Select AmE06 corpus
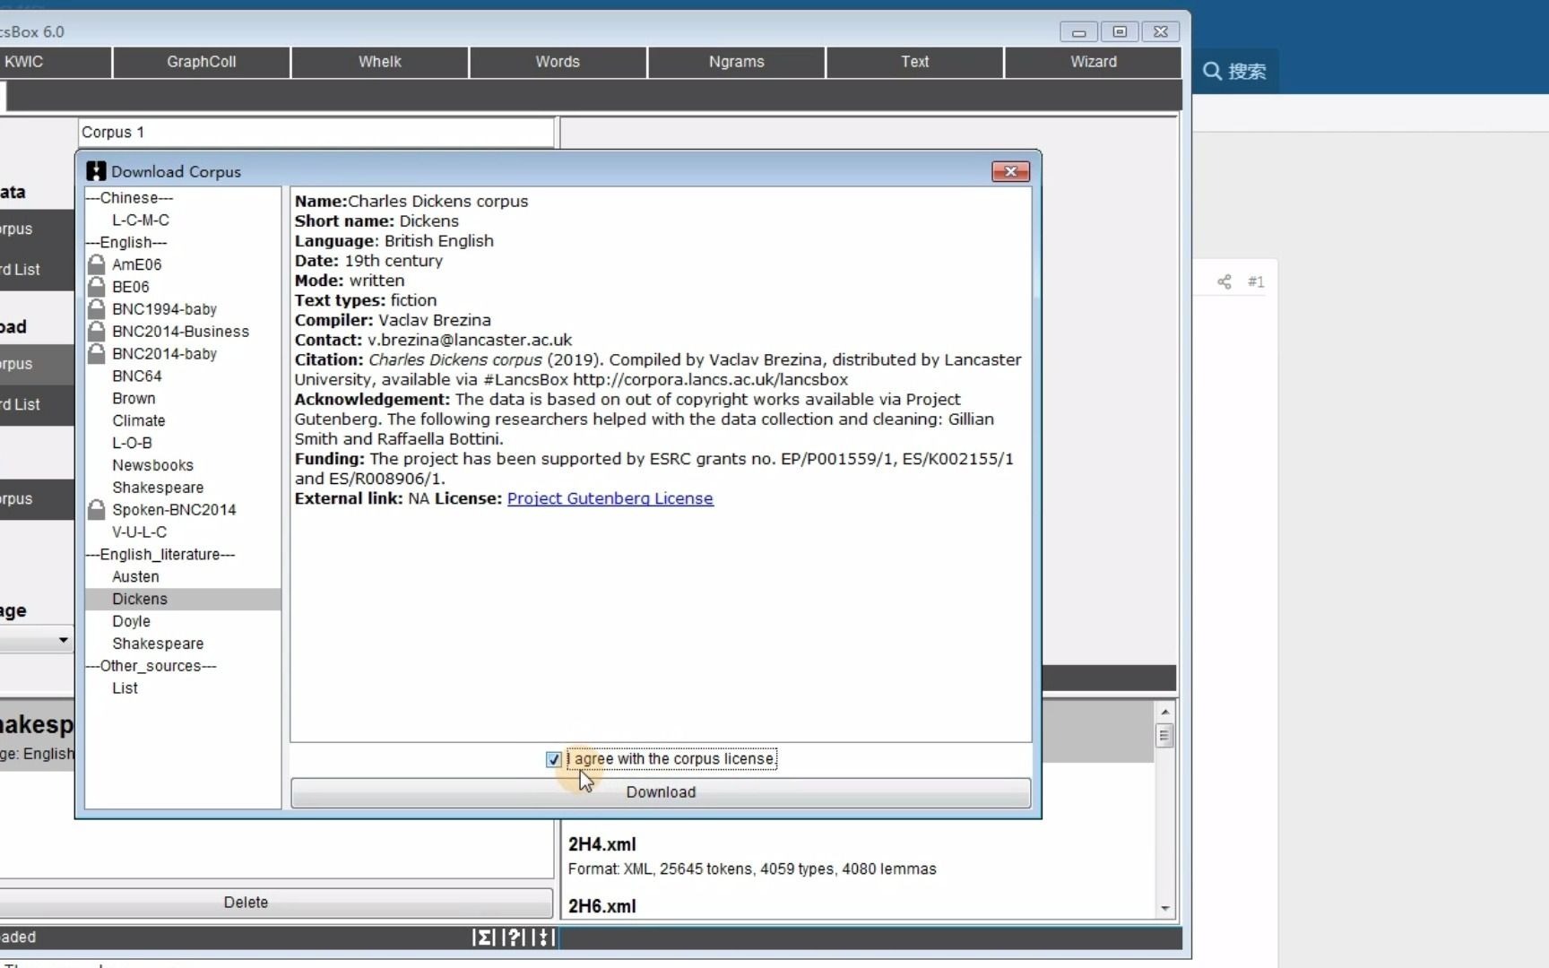Image resolution: width=1549 pixels, height=968 pixels. (137, 264)
